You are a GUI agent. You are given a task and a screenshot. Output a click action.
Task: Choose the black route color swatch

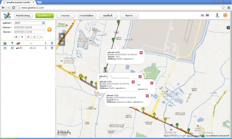pyautogui.click(x=16, y=37)
